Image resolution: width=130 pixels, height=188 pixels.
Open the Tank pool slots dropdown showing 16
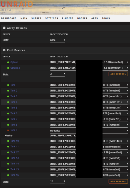coord(58,181)
